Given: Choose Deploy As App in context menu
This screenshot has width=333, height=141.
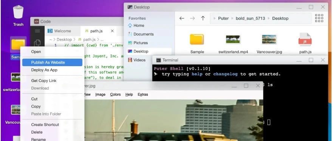Looking at the screenshot, I should tap(52, 70).
